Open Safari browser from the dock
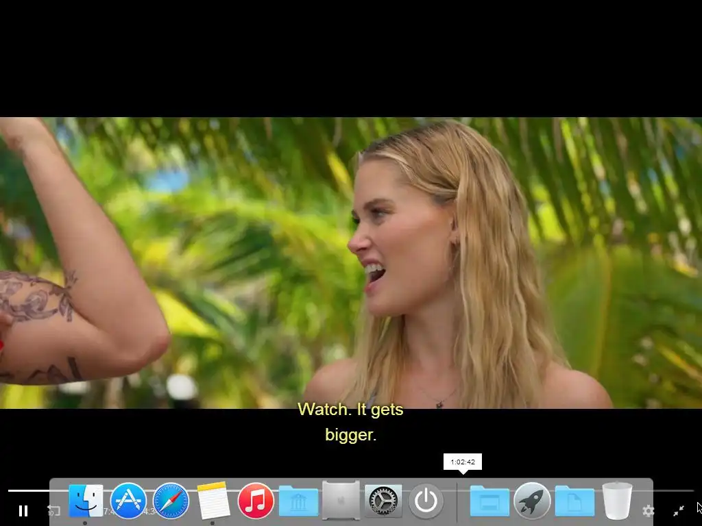 [x=171, y=501]
